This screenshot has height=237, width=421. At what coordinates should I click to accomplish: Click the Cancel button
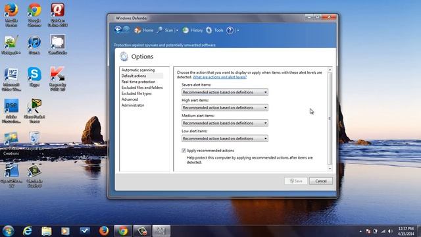pyautogui.click(x=321, y=181)
